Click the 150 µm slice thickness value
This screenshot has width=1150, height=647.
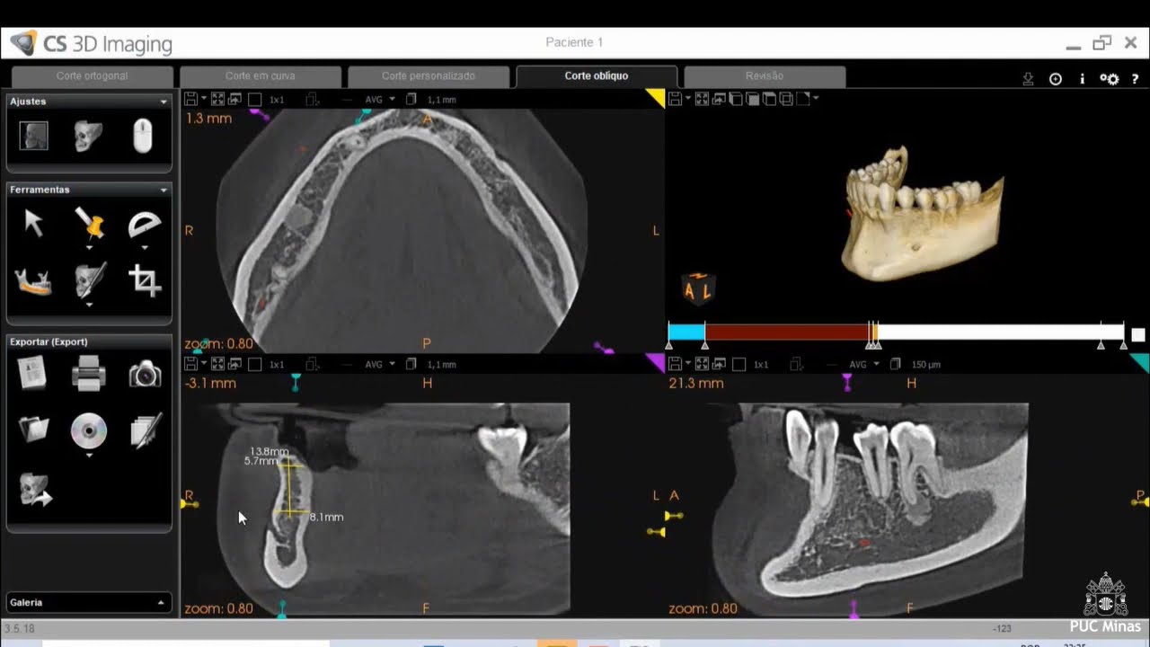[x=926, y=365]
